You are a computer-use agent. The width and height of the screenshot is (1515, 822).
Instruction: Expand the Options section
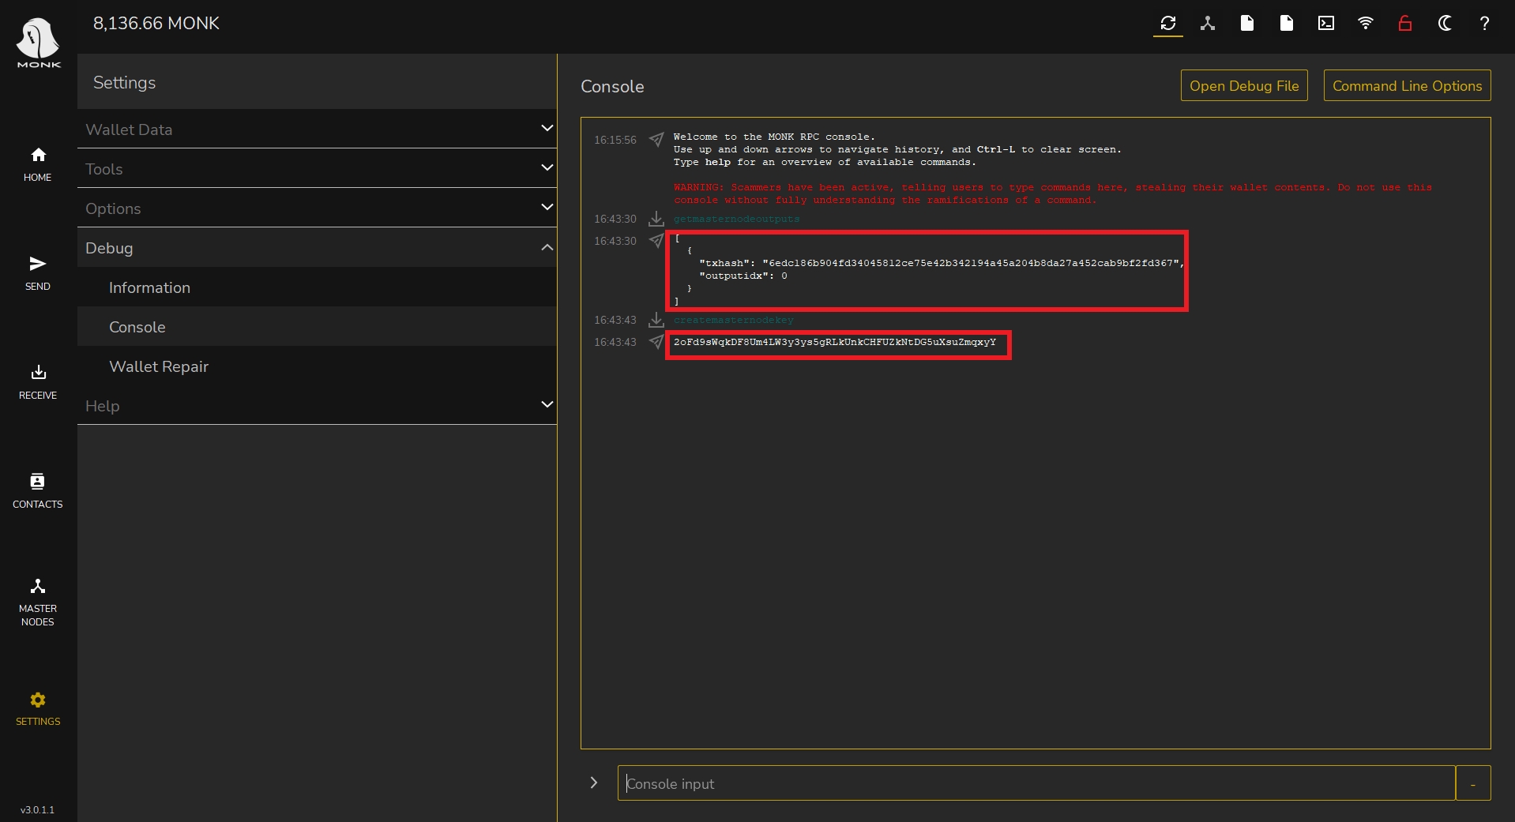(x=317, y=208)
